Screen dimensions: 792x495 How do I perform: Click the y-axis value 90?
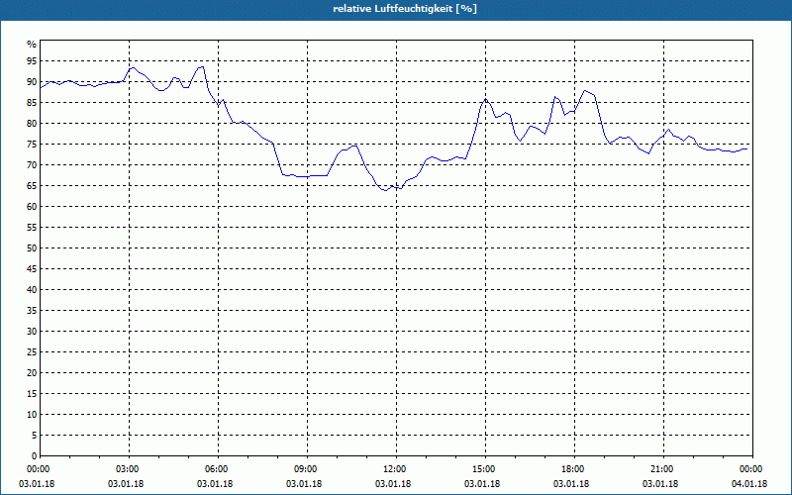coord(32,82)
